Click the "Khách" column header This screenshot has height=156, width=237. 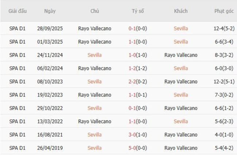(181, 11)
